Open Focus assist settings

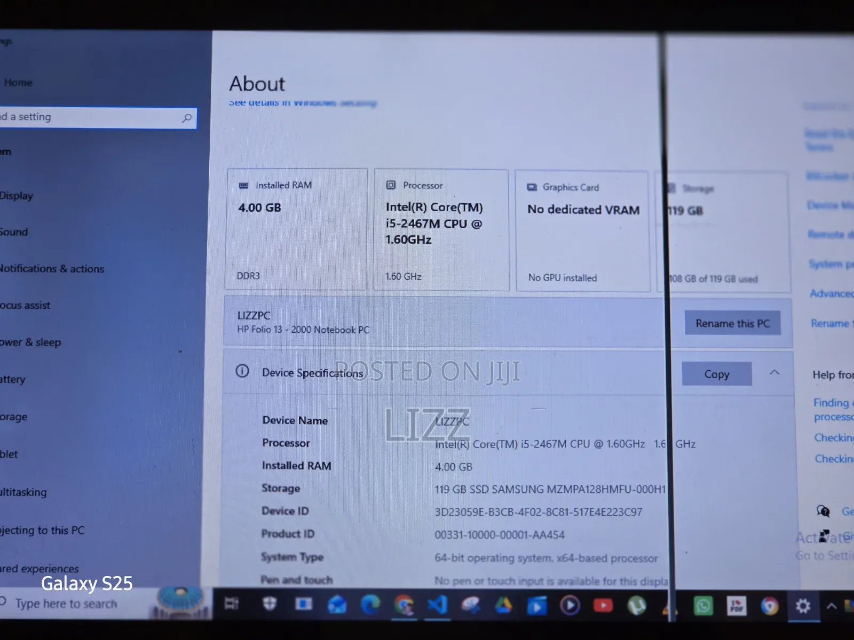[x=25, y=306]
